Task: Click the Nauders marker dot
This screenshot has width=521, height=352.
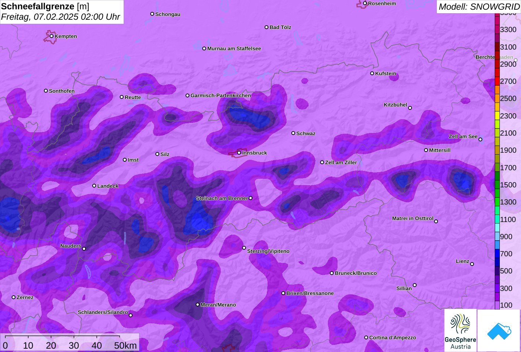Action: pyautogui.click(x=84, y=249)
